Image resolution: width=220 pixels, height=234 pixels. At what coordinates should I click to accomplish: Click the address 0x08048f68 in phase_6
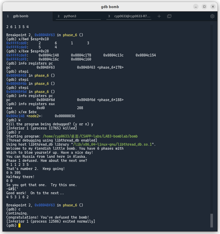point(16,75)
